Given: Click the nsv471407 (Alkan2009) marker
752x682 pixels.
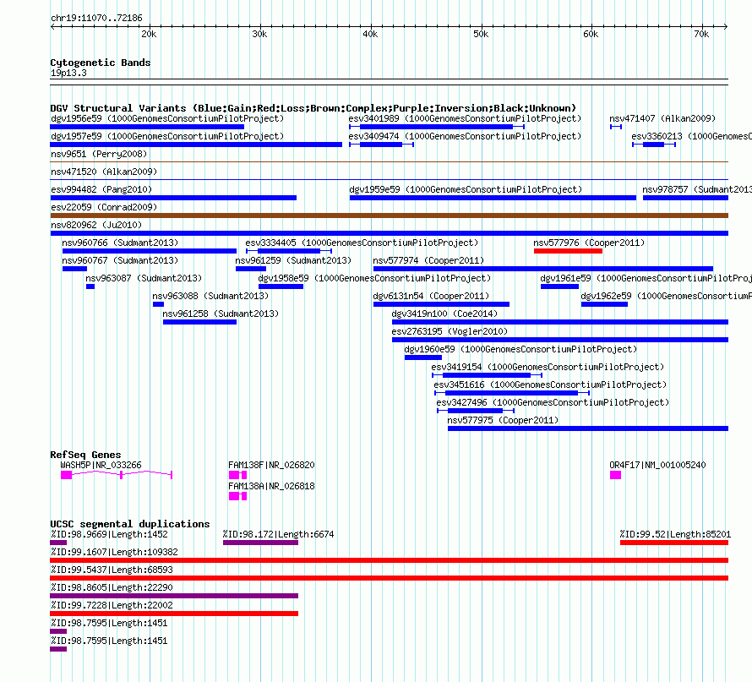Looking at the screenshot, I should tap(616, 127).
